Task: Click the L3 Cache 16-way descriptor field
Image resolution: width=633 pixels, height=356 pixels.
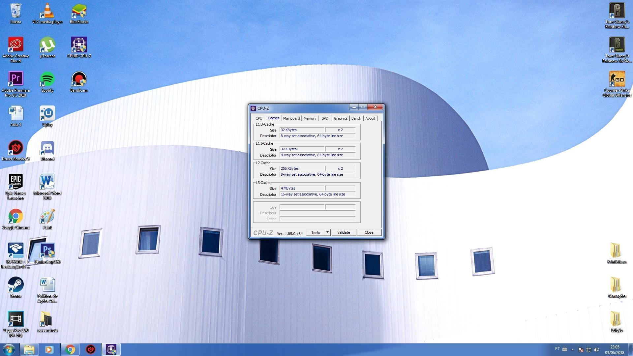Action: pyautogui.click(x=317, y=194)
